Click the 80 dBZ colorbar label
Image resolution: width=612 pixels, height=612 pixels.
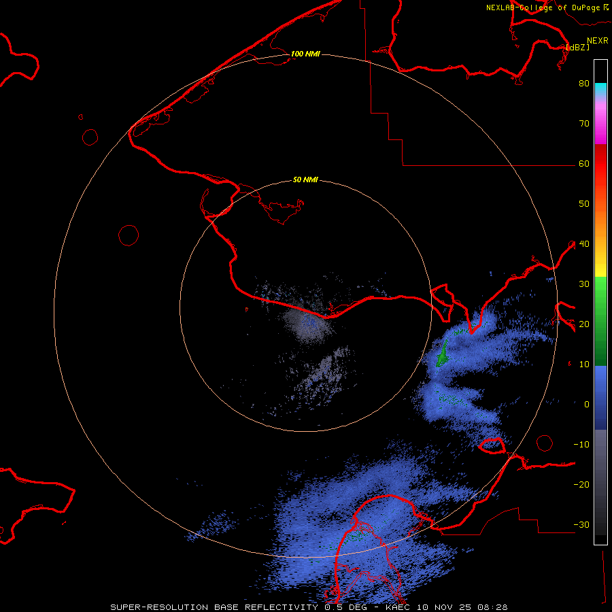click(584, 83)
